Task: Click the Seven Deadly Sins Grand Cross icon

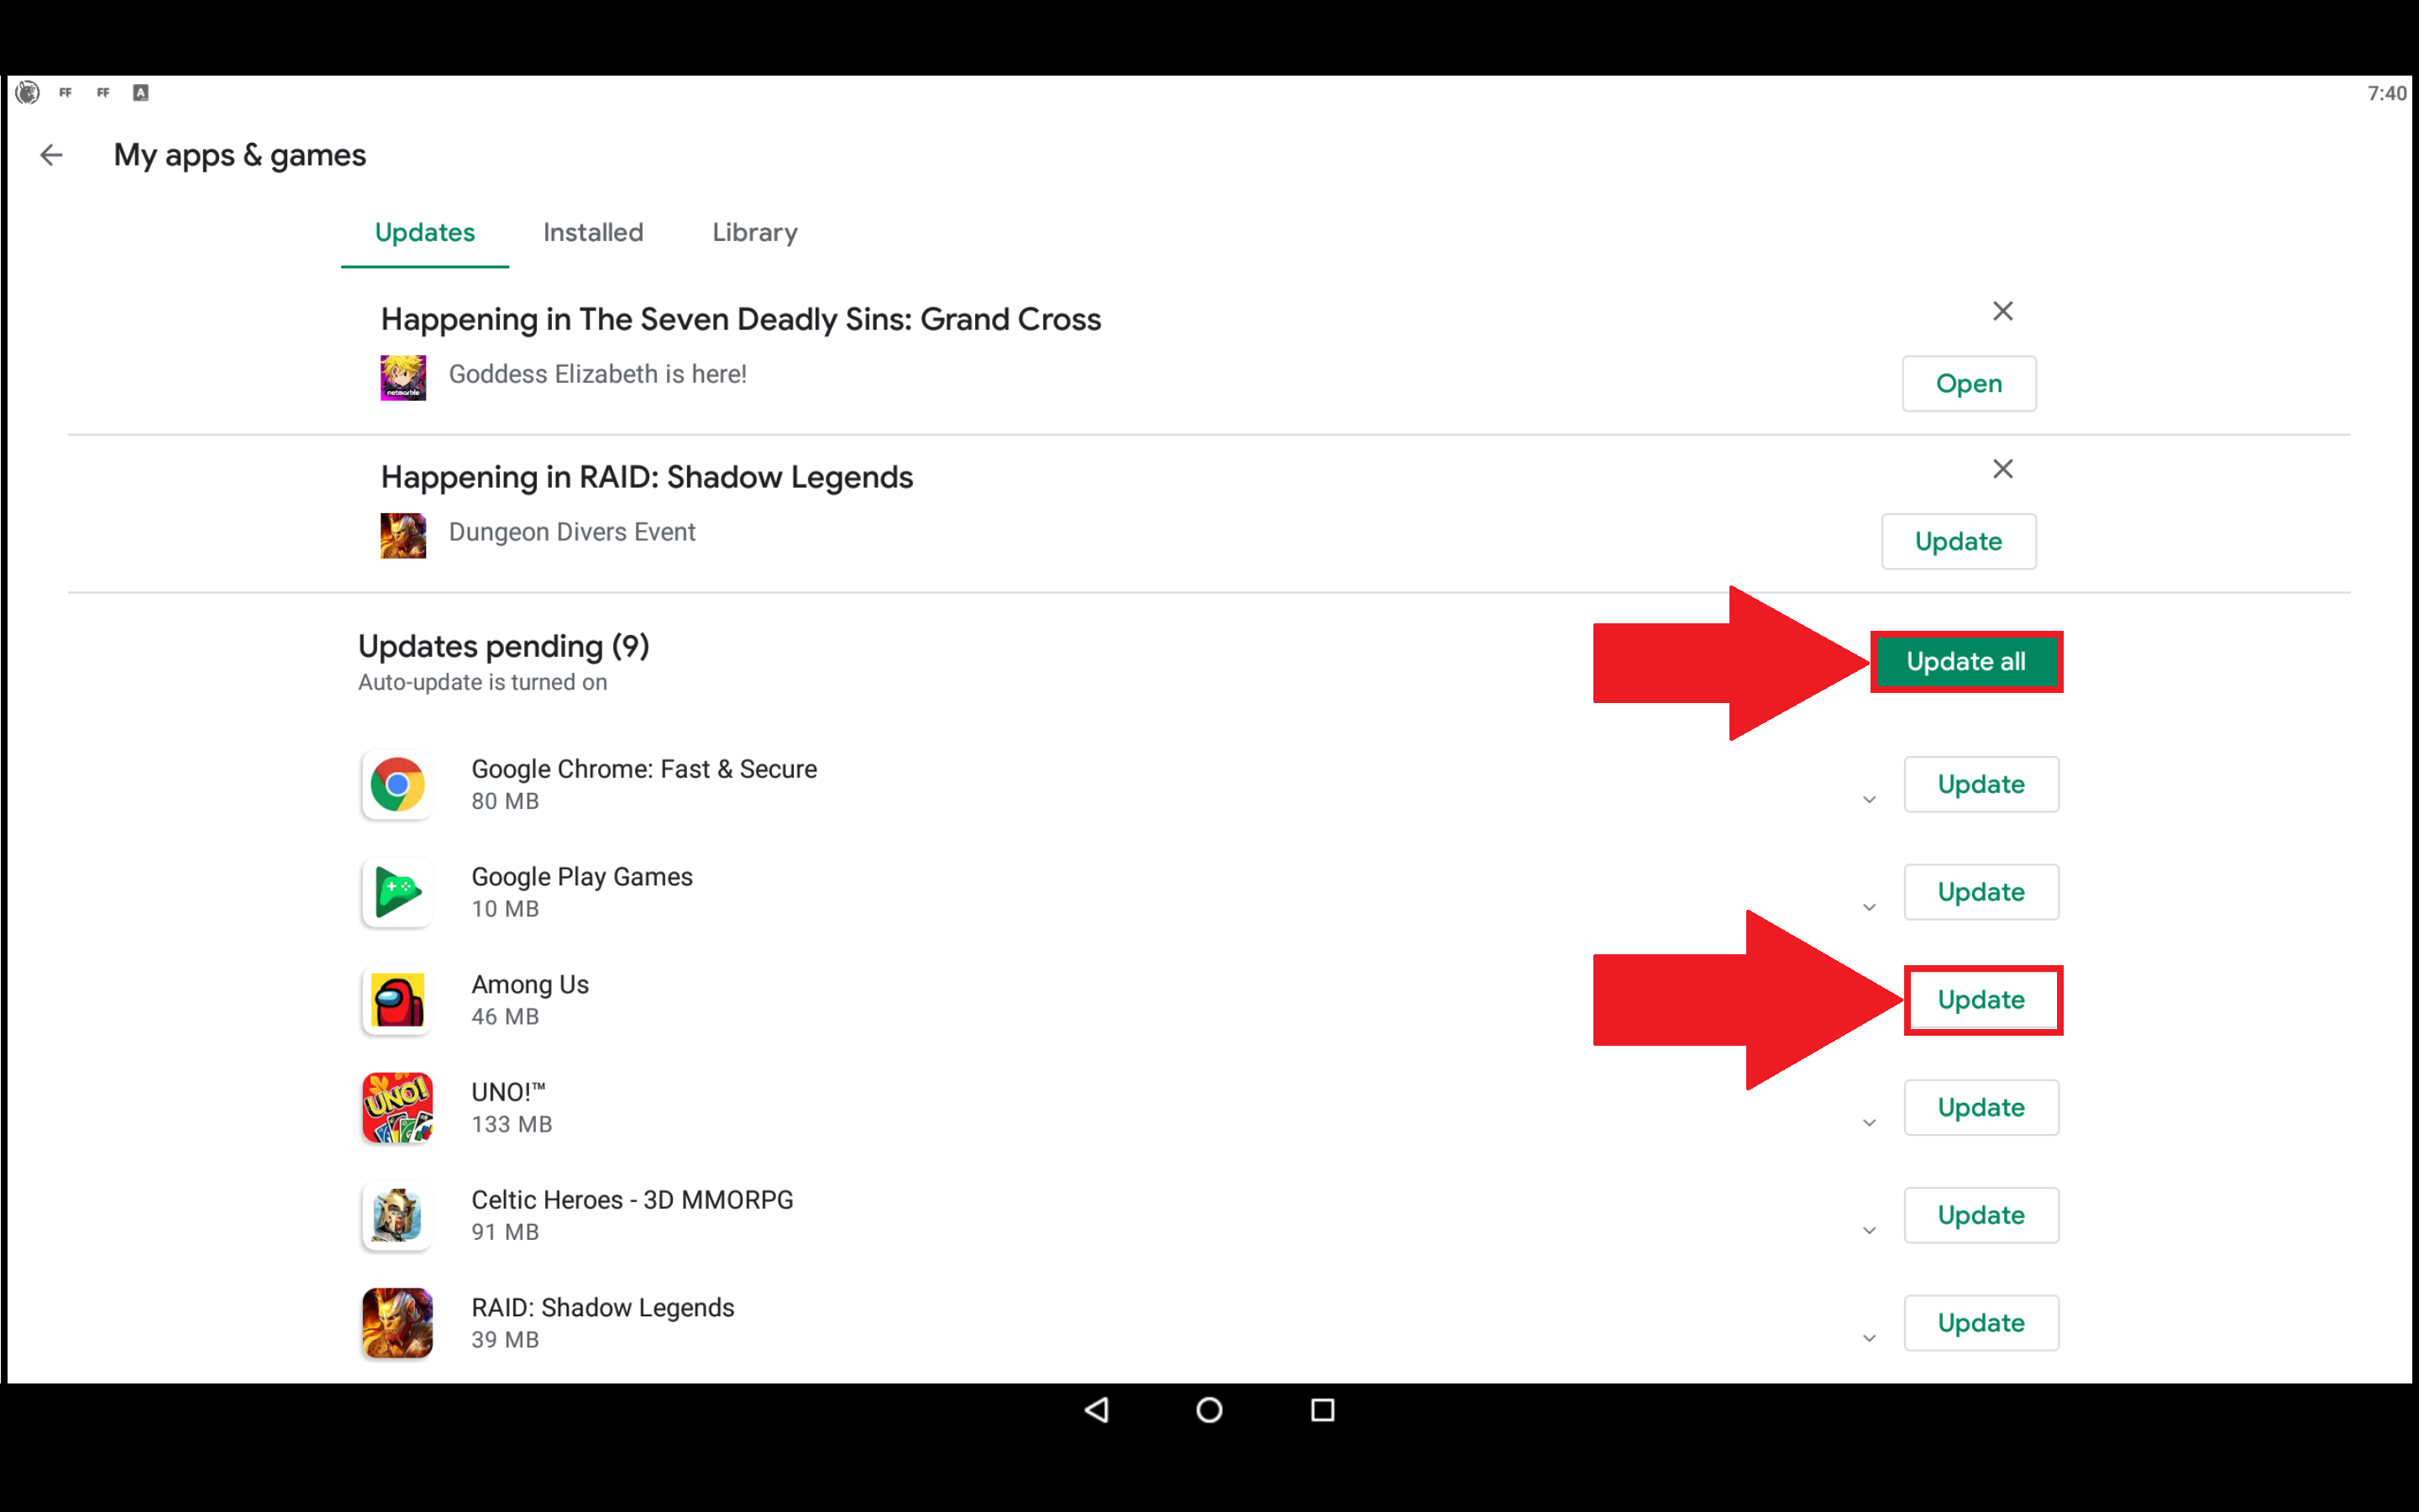Action: pyautogui.click(x=402, y=375)
